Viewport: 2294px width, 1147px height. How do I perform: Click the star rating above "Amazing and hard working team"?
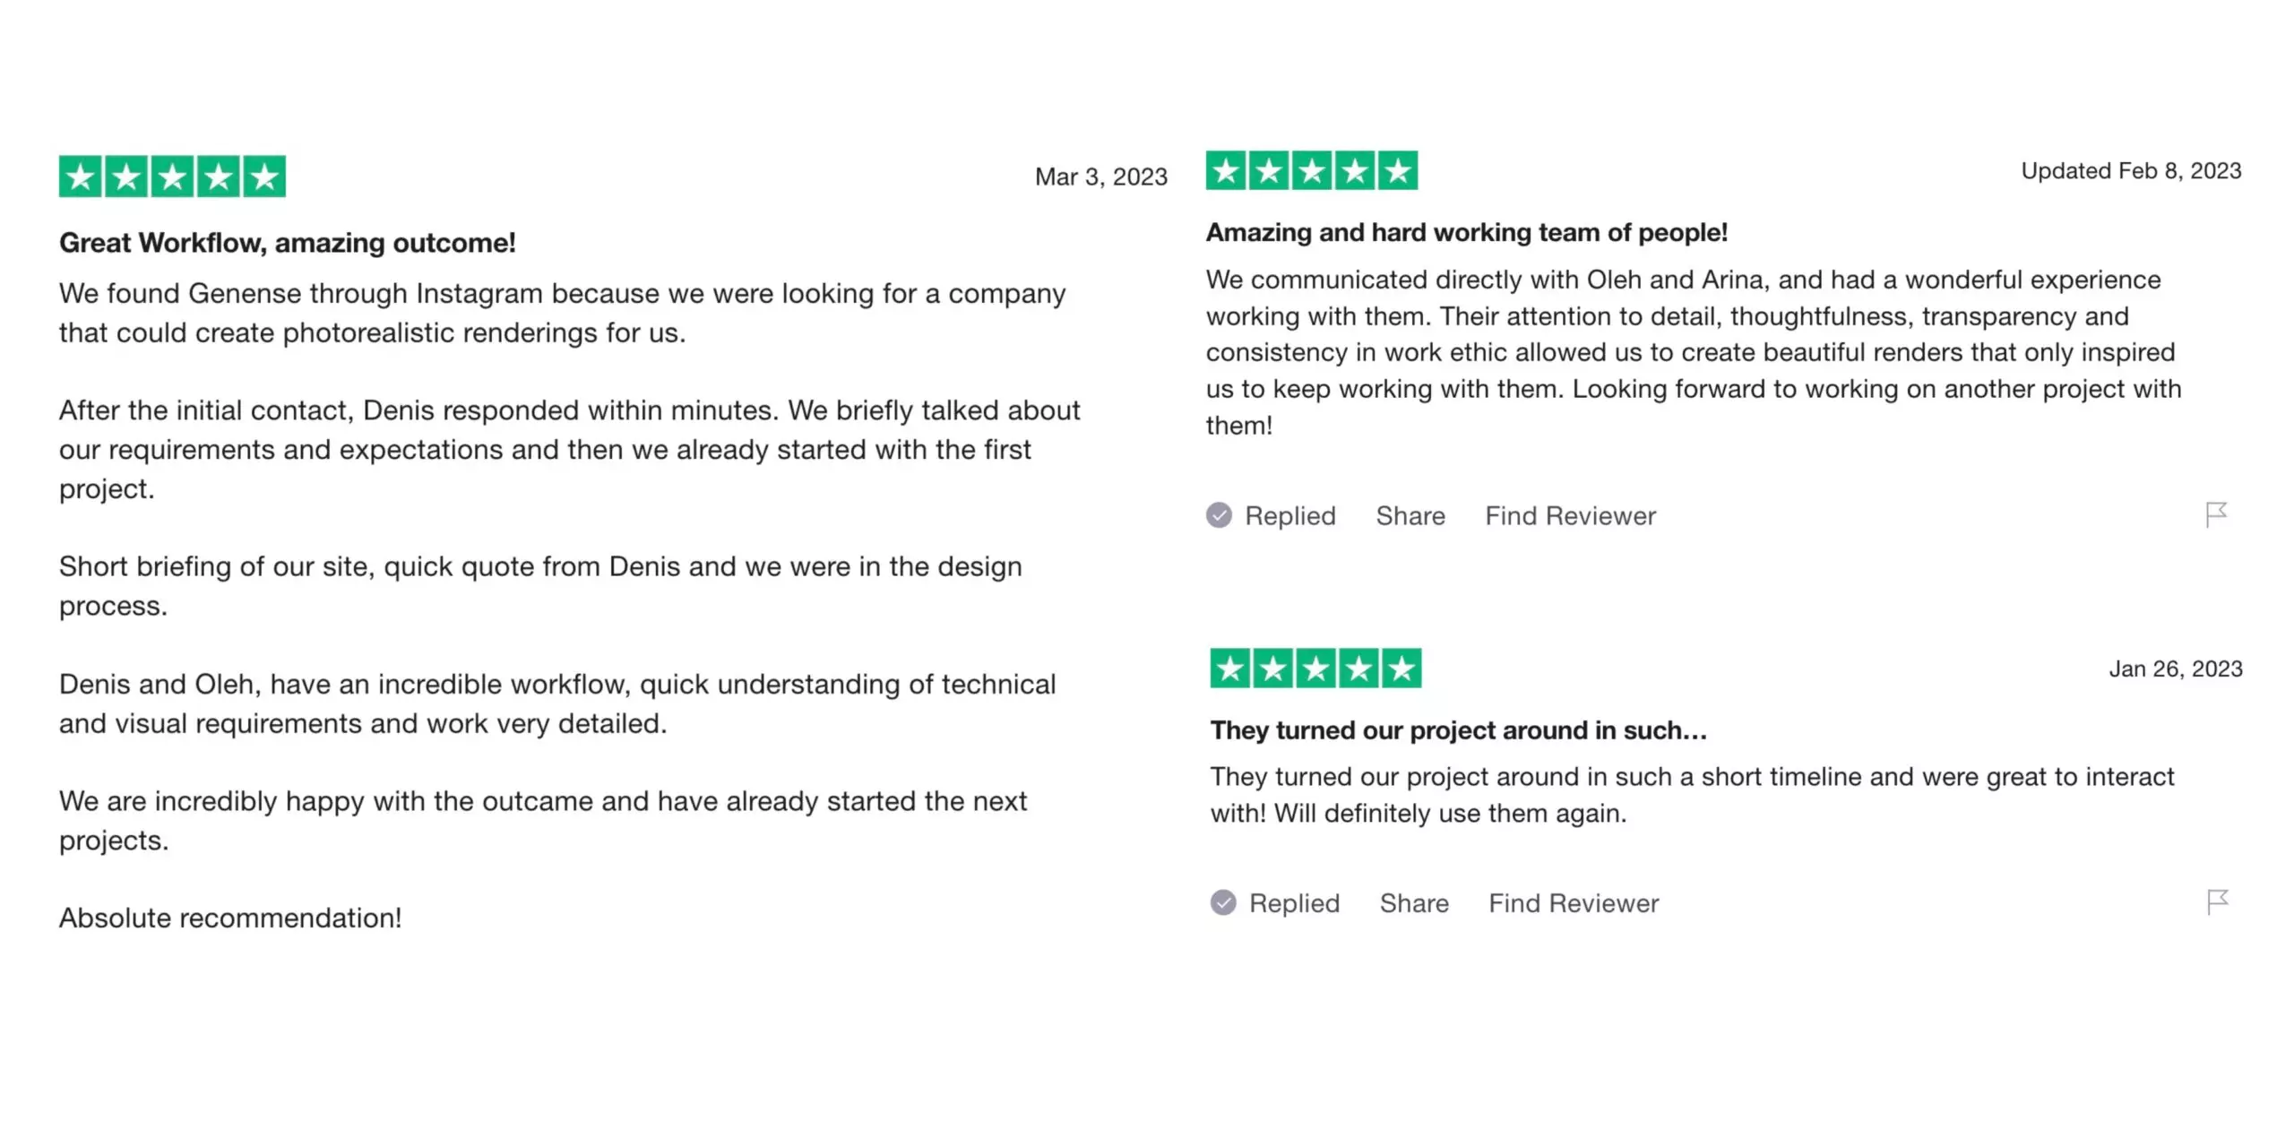tap(1312, 170)
